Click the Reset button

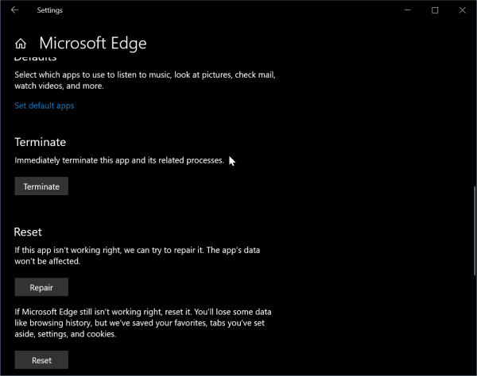(41, 360)
